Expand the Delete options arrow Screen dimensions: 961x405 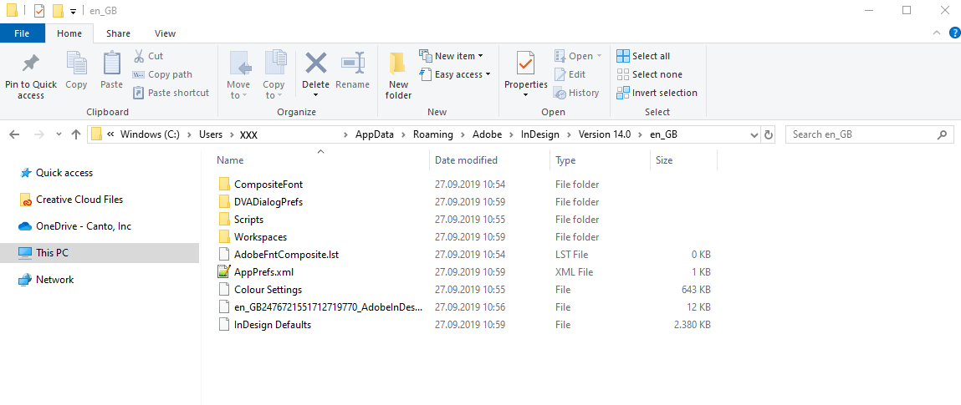click(x=315, y=95)
